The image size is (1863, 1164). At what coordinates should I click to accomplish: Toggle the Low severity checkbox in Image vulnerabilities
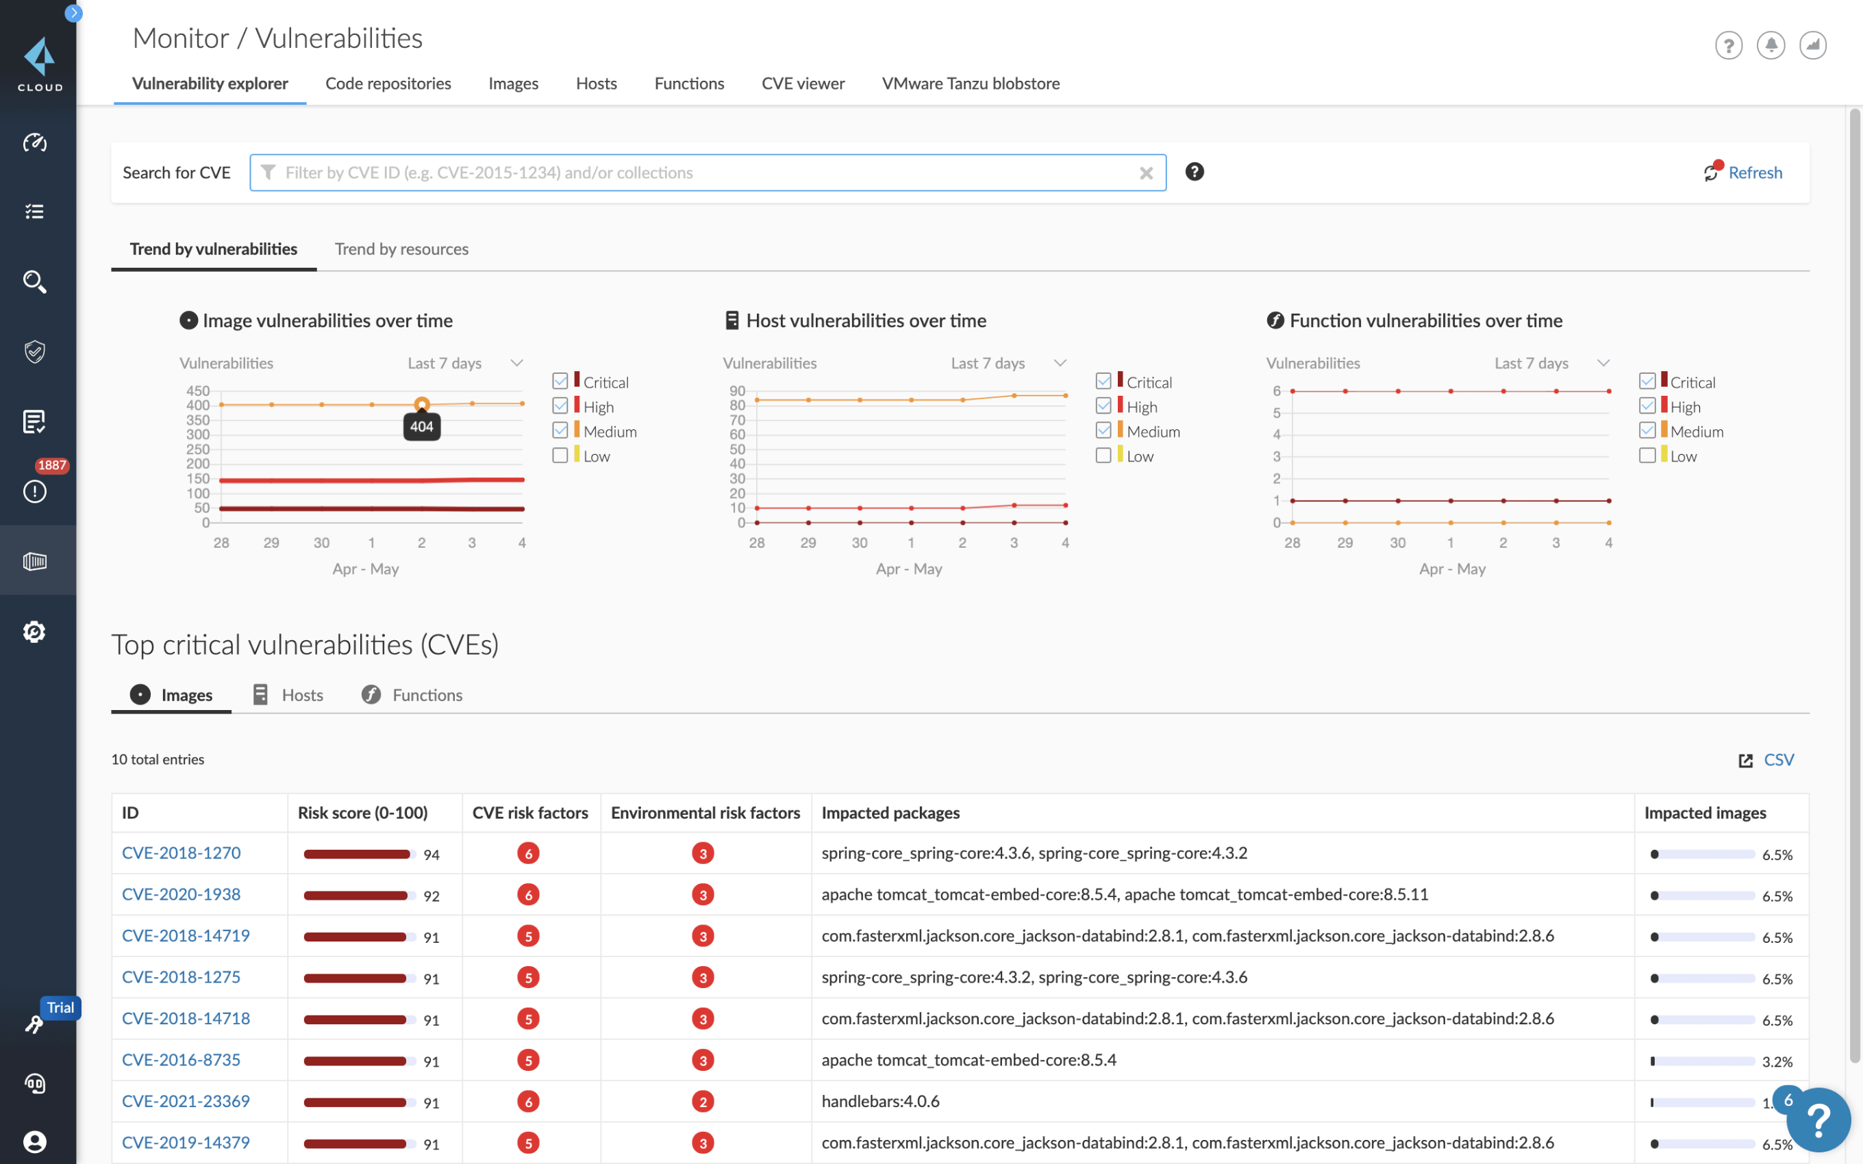coord(561,455)
